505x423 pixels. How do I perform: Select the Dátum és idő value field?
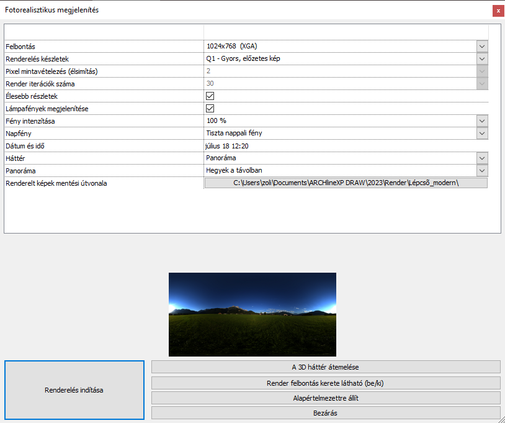coord(340,146)
